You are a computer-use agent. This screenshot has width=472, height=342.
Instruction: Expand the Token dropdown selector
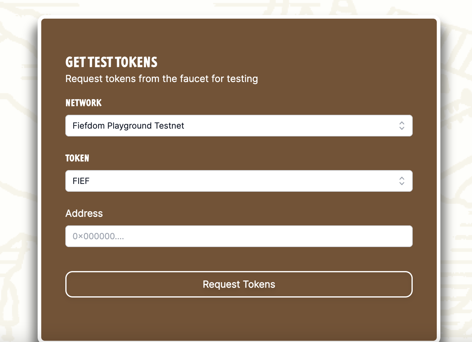pos(239,181)
